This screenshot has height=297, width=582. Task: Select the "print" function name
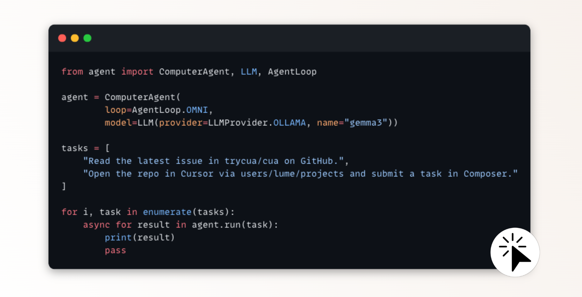(x=118, y=237)
